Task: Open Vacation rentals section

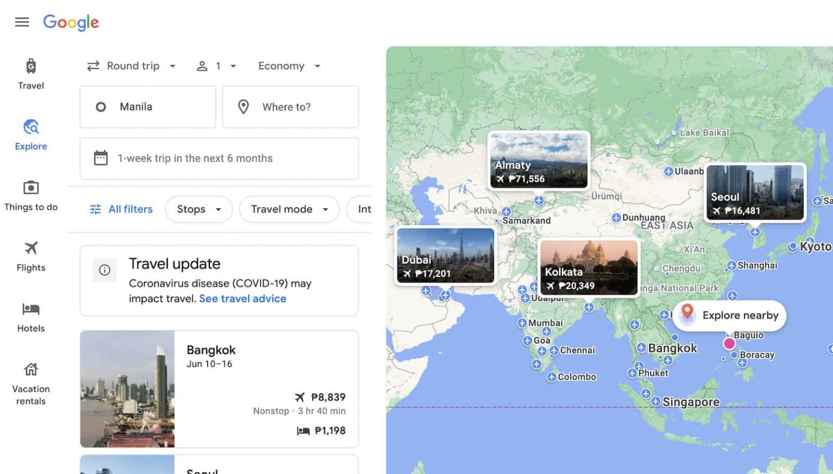Action: point(31,383)
